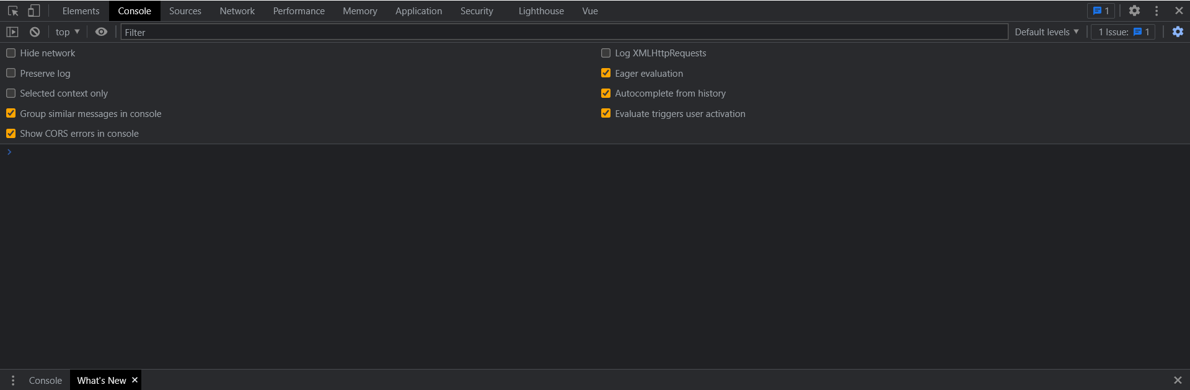Click the messages badge showing 1 in the top bar
The width and height of the screenshot is (1190, 390).
point(1101,11)
